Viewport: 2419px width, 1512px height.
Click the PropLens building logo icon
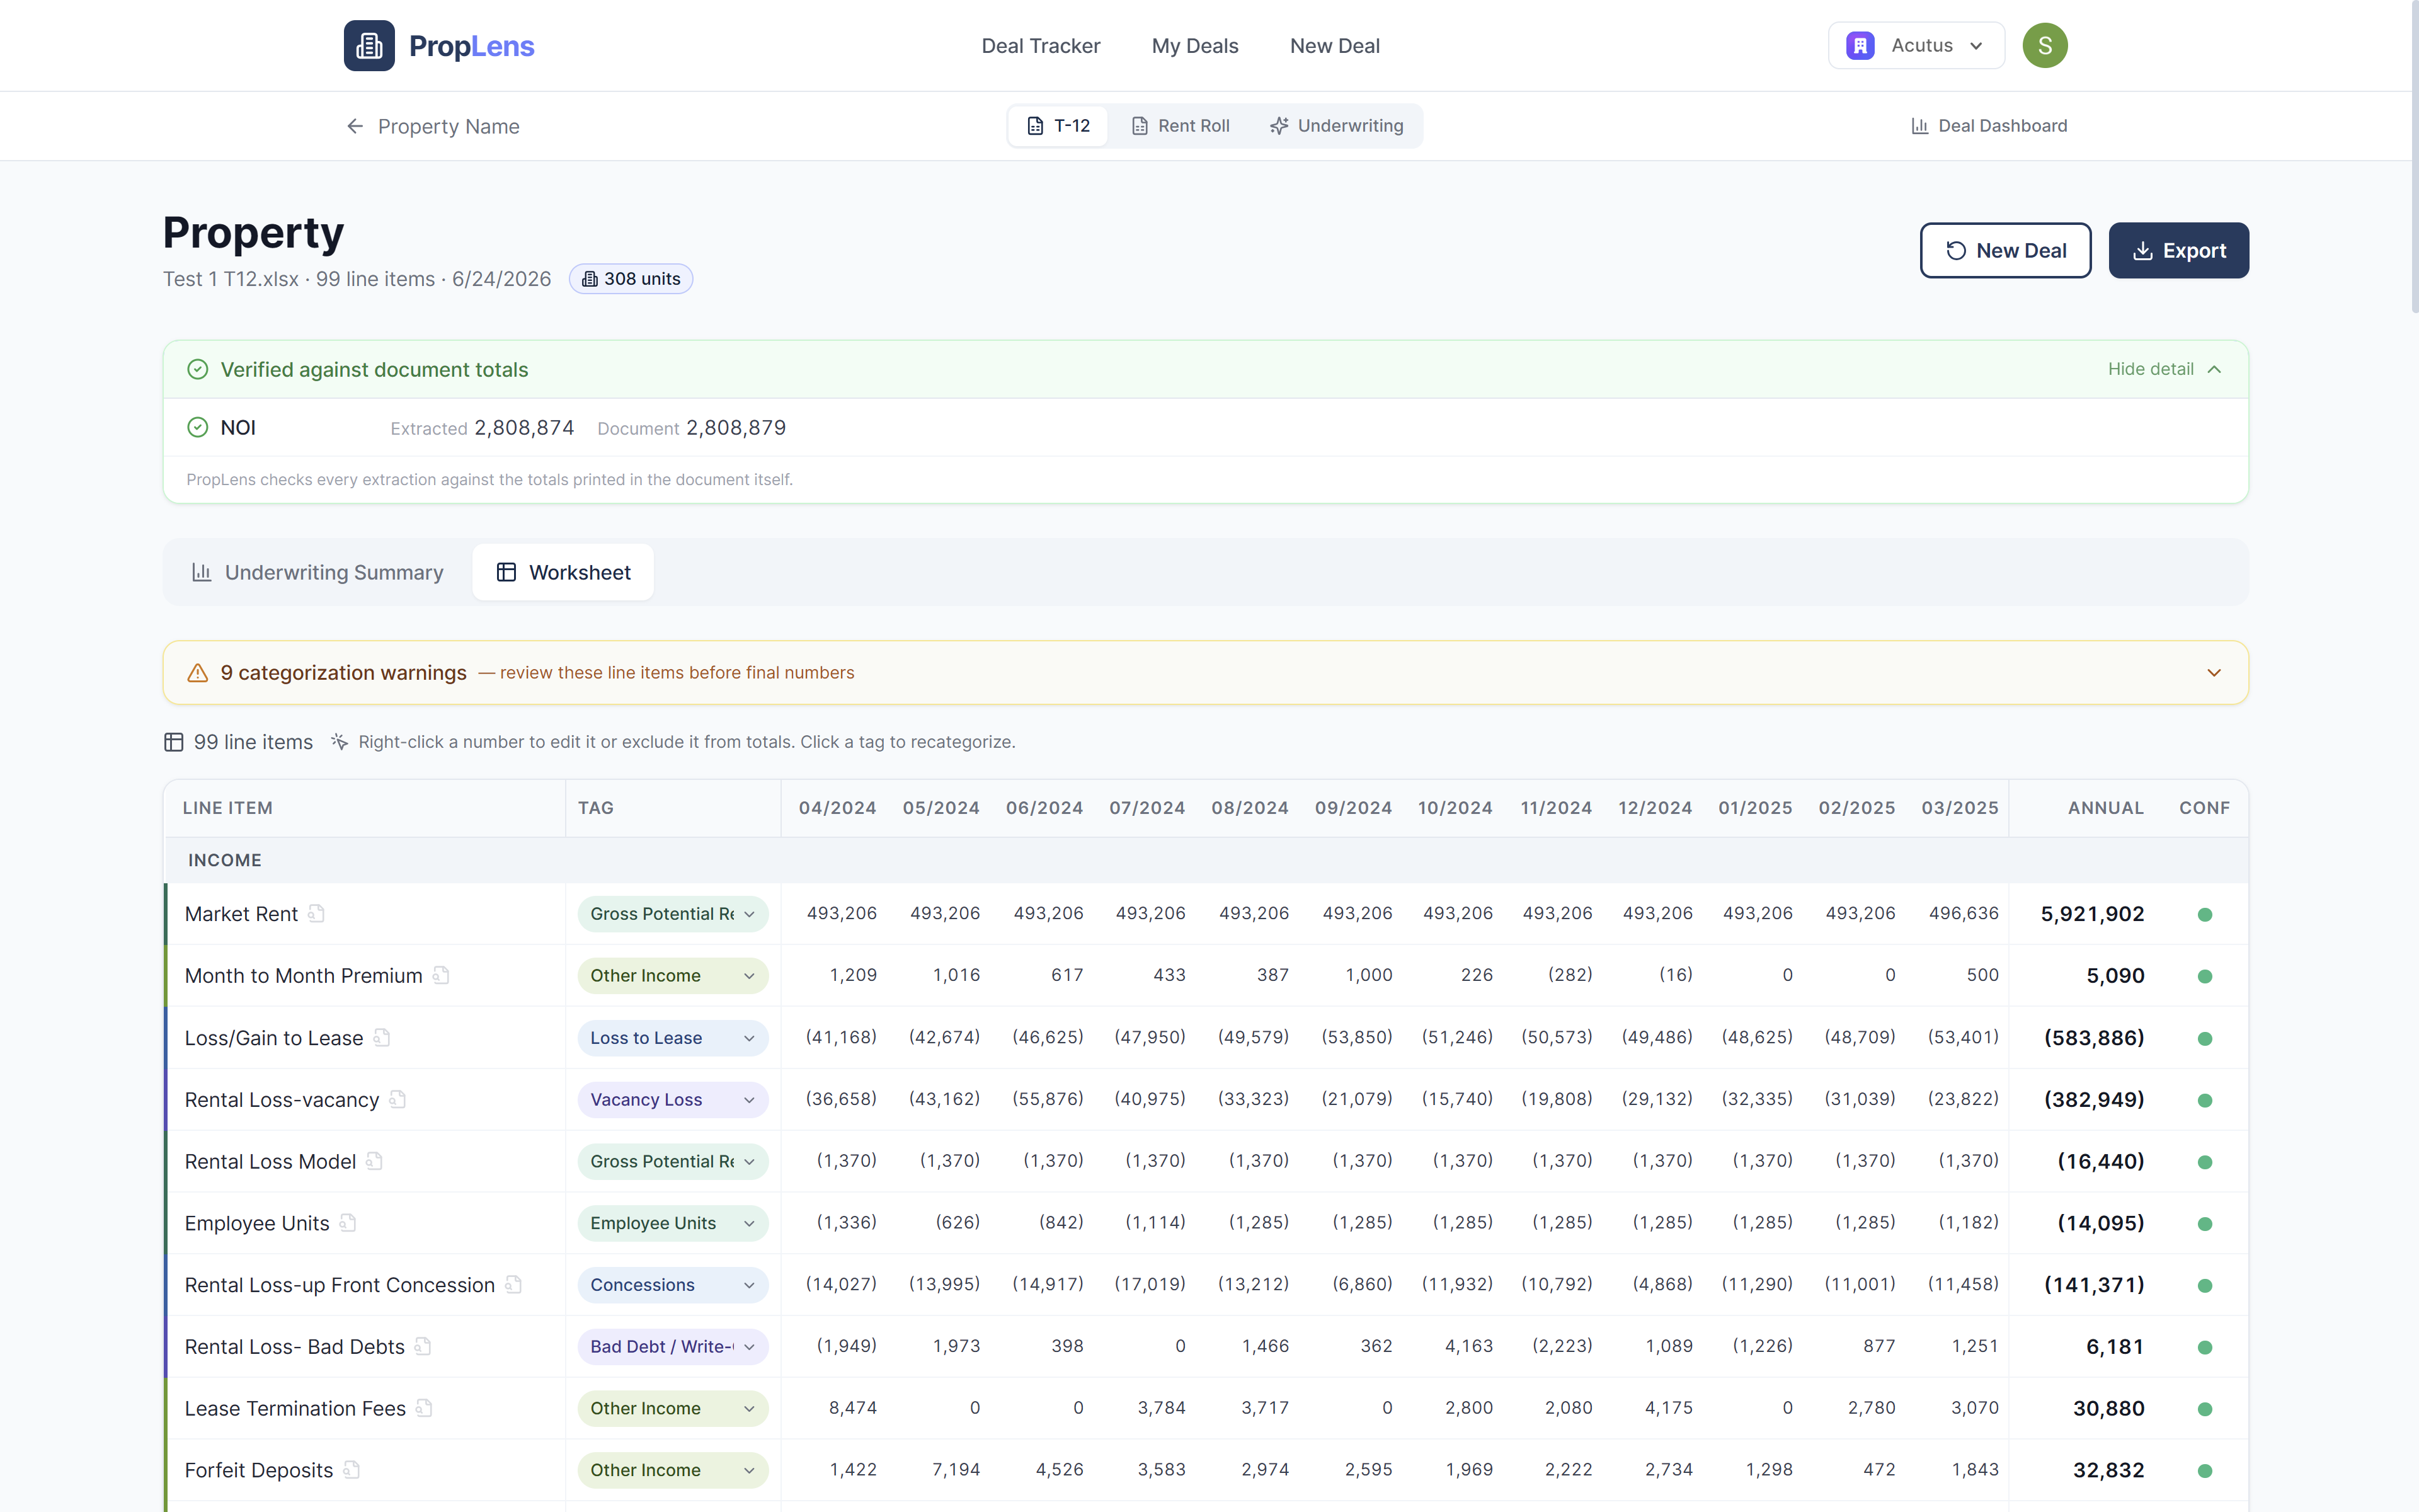369,46
